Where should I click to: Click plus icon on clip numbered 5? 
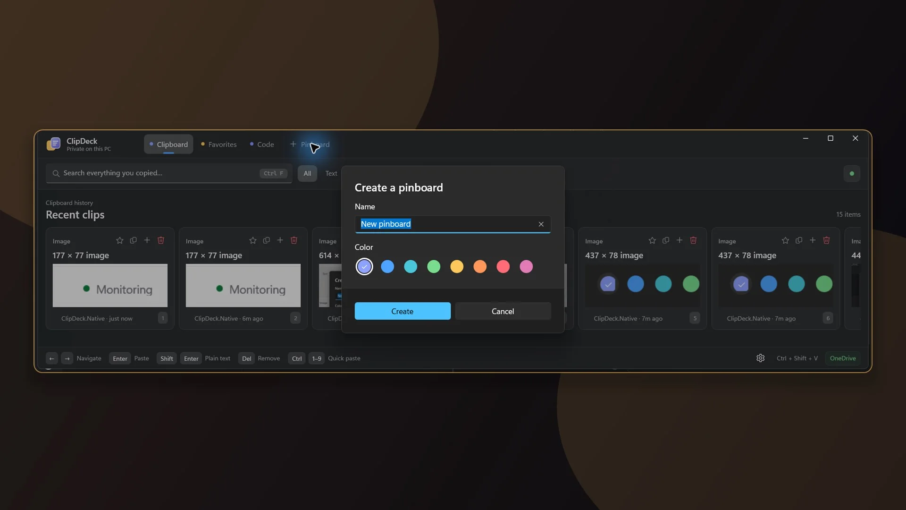[679, 240]
